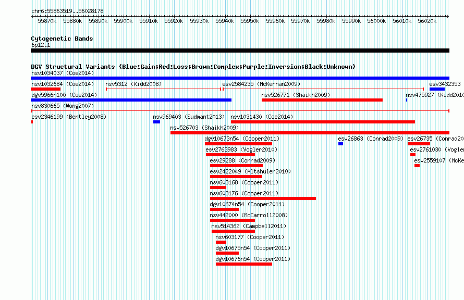Open nsv526703 (Shaikh2009) variant
The width and height of the screenshot is (464, 300).
pos(204,128)
